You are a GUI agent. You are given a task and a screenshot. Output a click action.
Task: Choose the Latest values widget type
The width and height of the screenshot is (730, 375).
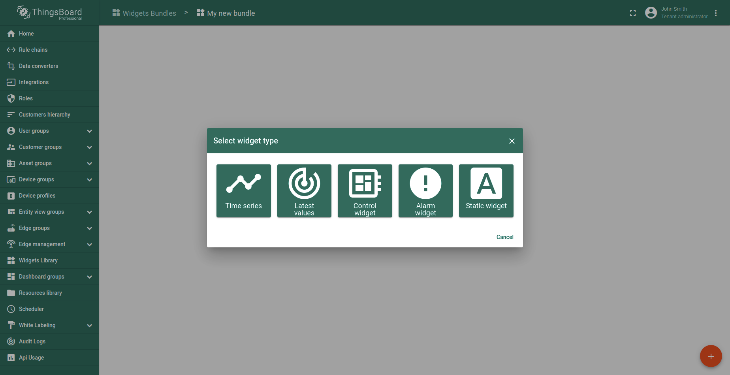tap(304, 191)
